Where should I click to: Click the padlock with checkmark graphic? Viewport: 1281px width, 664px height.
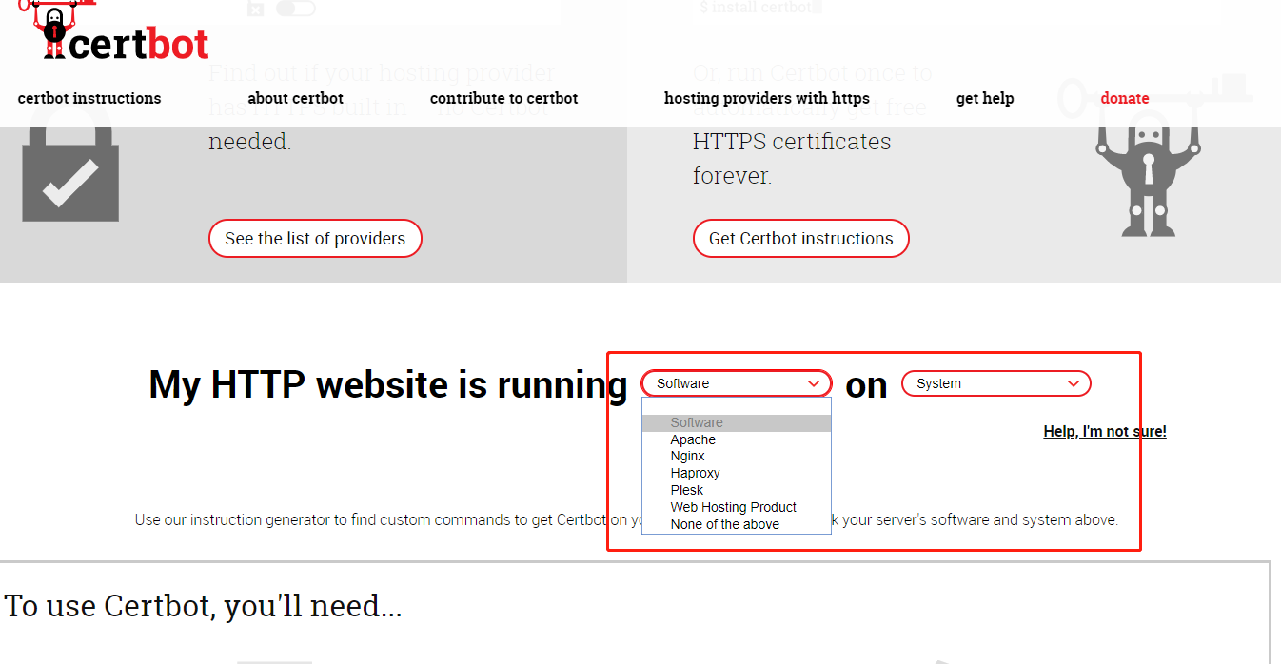click(x=69, y=169)
